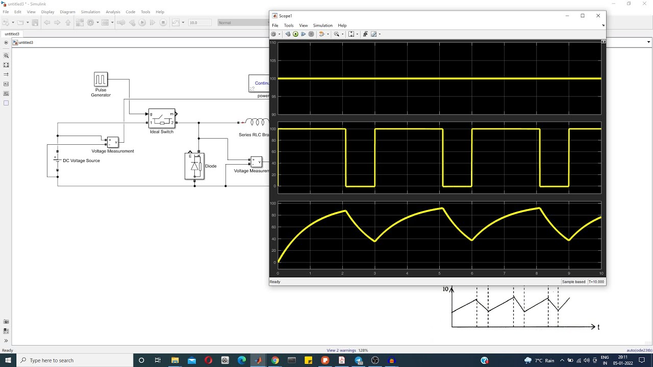
Task: Click the Scope1 configuration properties gear icon
Action: (273, 34)
